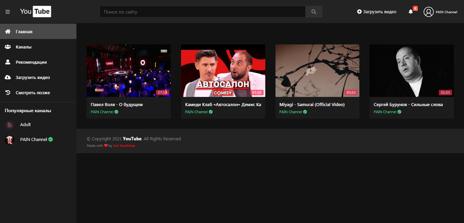This screenshot has width=464, height=223.
Task: Click verified badge under Сергей Бурунов video
Action: click(399, 112)
